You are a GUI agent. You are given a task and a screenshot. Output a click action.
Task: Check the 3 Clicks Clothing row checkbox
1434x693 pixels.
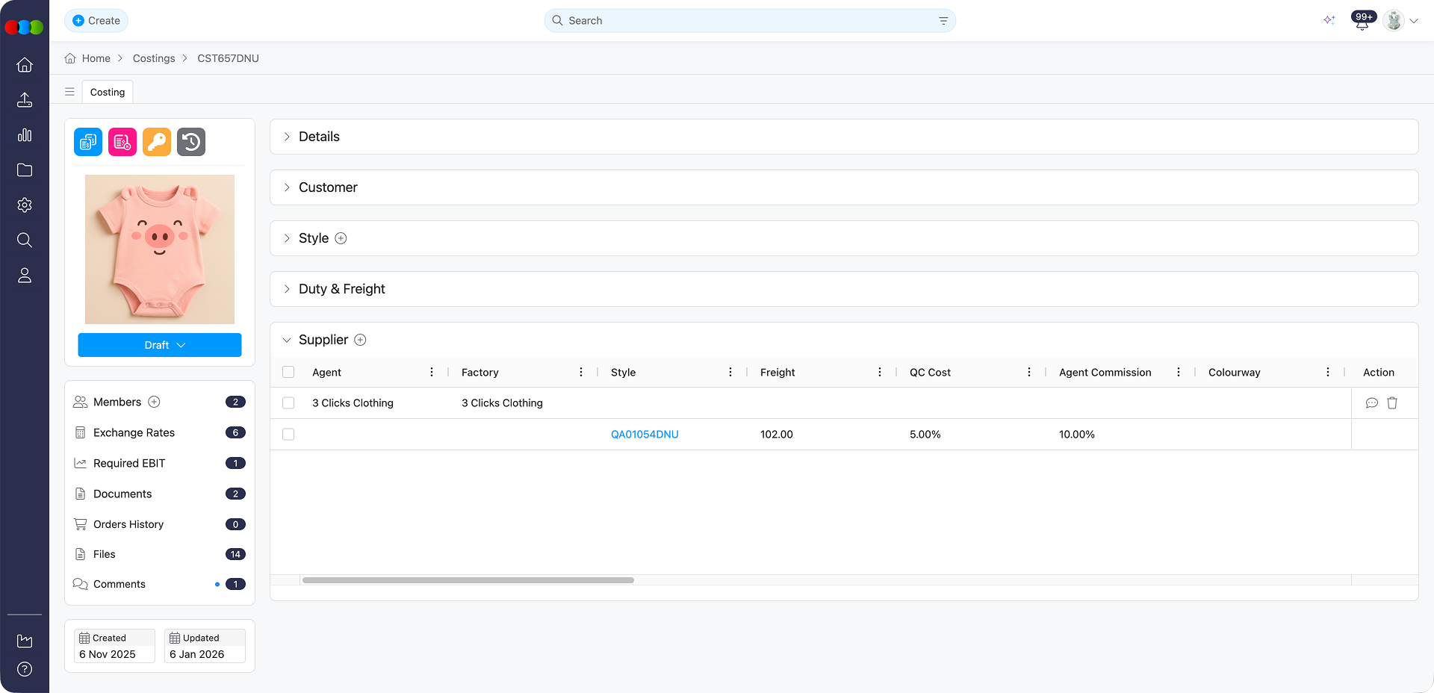pyautogui.click(x=288, y=403)
